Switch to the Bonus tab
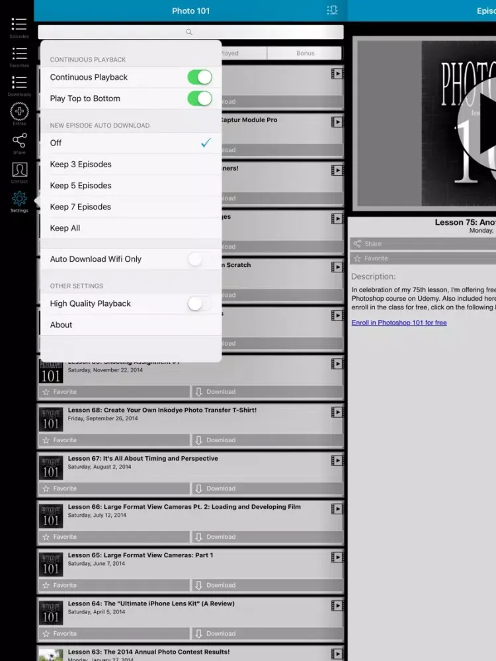496x661 pixels. coord(305,54)
